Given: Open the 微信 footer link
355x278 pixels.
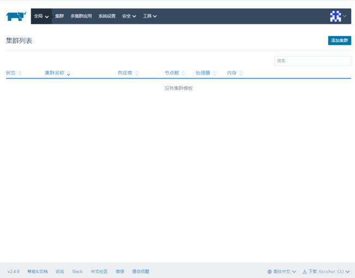Looking at the screenshot, I should pyautogui.click(x=120, y=271).
